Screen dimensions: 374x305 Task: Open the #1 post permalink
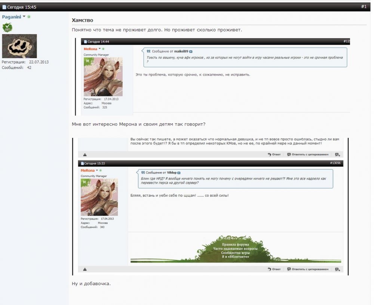click(364, 7)
